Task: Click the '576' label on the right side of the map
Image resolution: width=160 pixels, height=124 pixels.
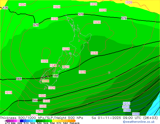Action: pyautogui.click(x=124, y=18)
